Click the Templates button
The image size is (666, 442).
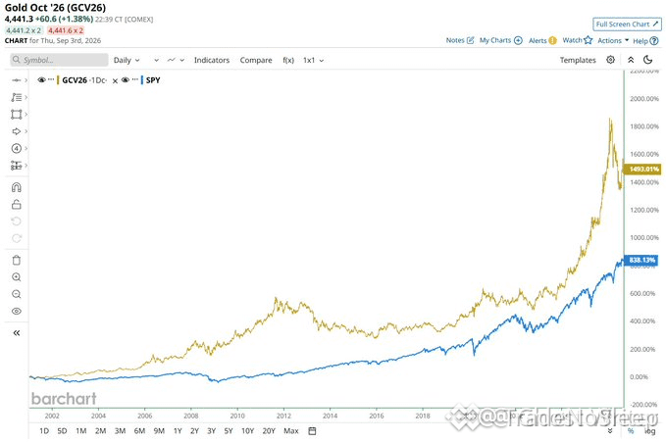578,60
